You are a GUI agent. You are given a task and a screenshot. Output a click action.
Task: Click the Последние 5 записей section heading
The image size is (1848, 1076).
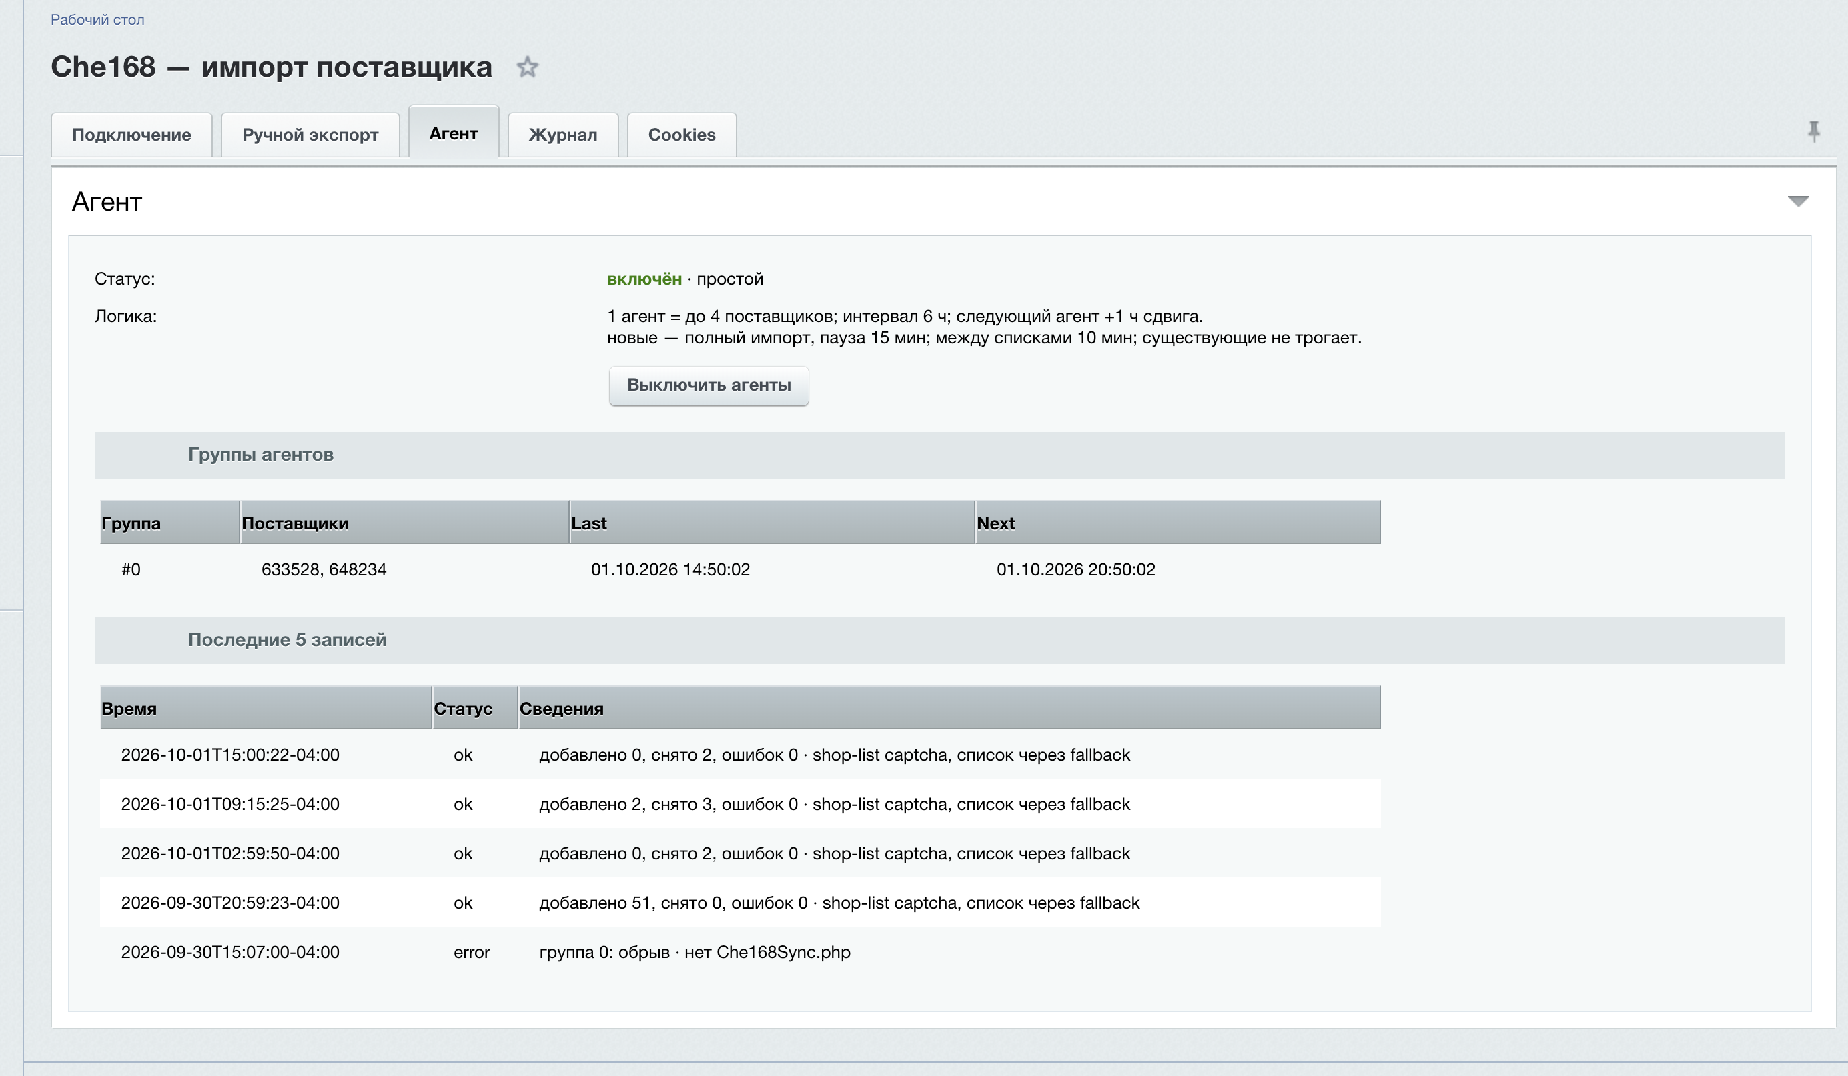coord(287,640)
